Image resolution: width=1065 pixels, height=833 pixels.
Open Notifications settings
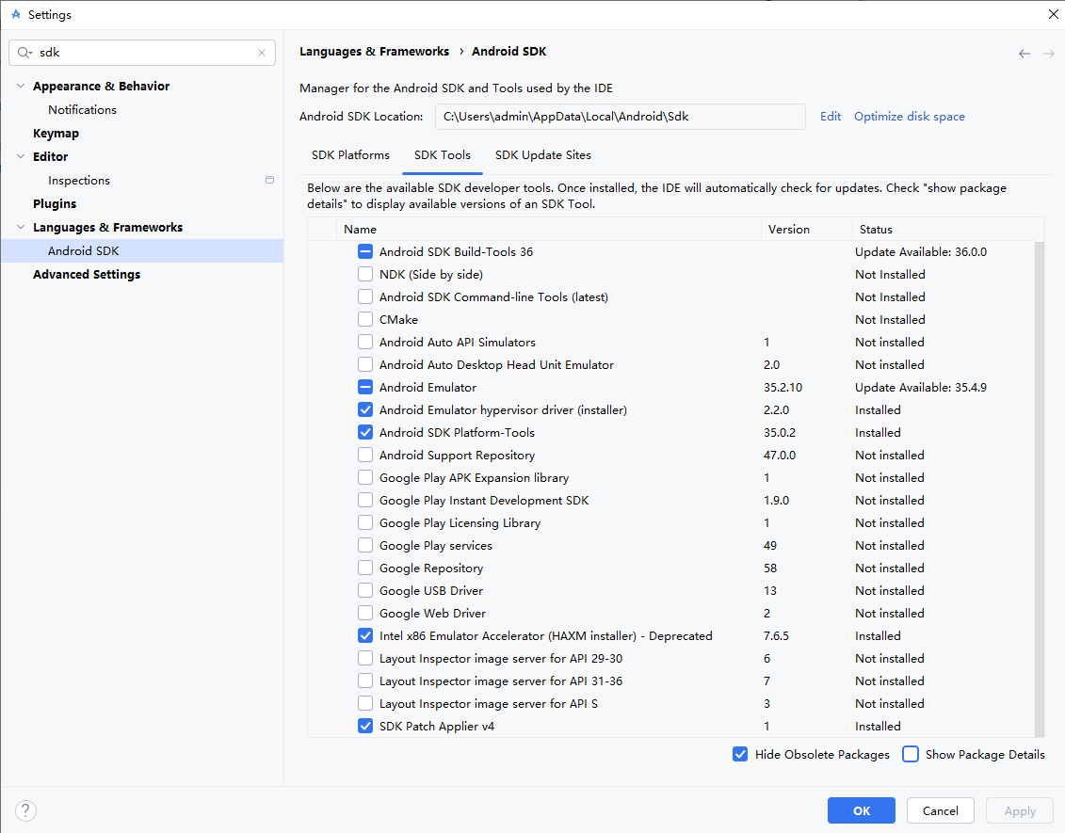pyautogui.click(x=82, y=109)
